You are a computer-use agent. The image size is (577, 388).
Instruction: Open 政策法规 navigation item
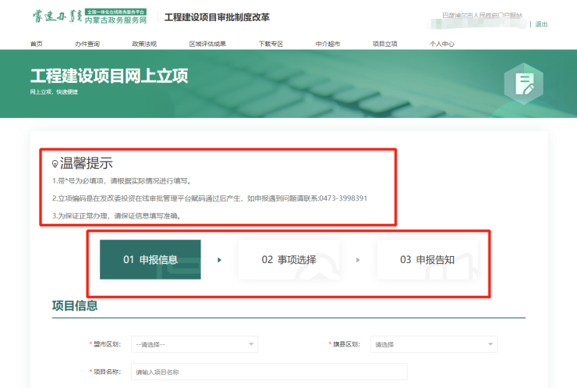pyautogui.click(x=144, y=44)
